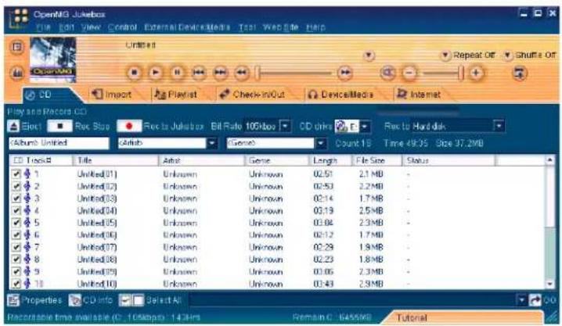Click the deselect all empty box icon
Image resolution: width=562 pixels, height=326 pixels.
pos(138,300)
